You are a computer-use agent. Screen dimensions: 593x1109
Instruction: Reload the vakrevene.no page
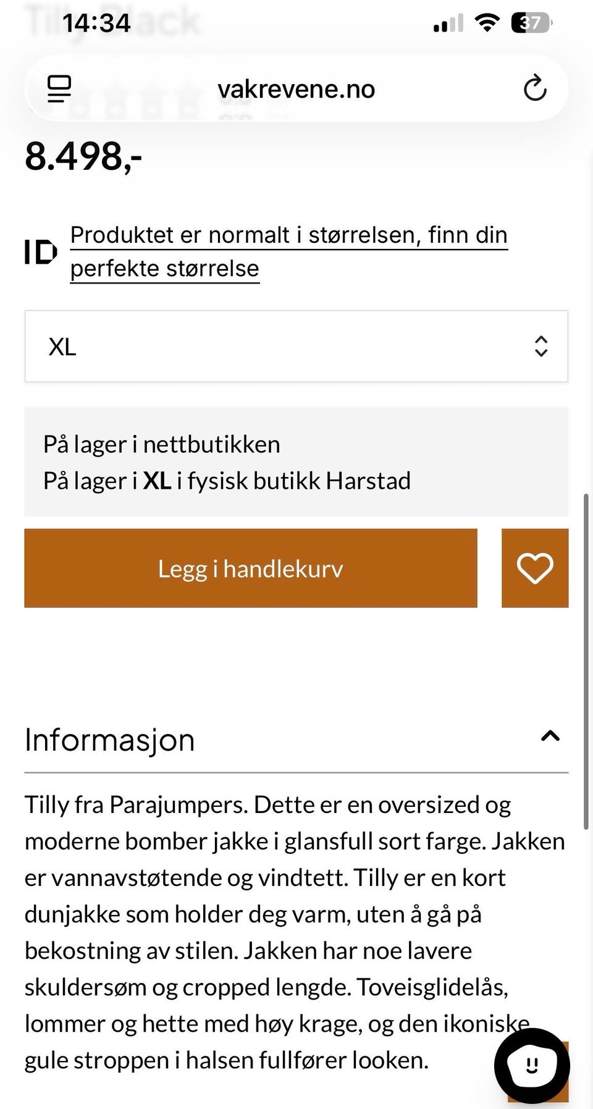(535, 89)
